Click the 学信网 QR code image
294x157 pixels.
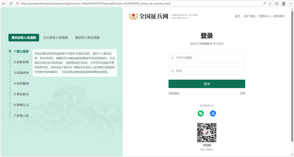click(206, 132)
